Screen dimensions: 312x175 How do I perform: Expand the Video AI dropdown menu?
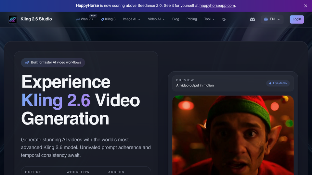pos(156,19)
